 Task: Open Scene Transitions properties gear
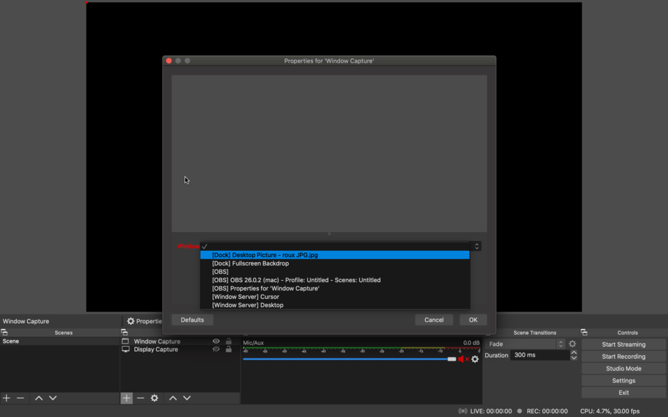pyautogui.click(x=573, y=344)
